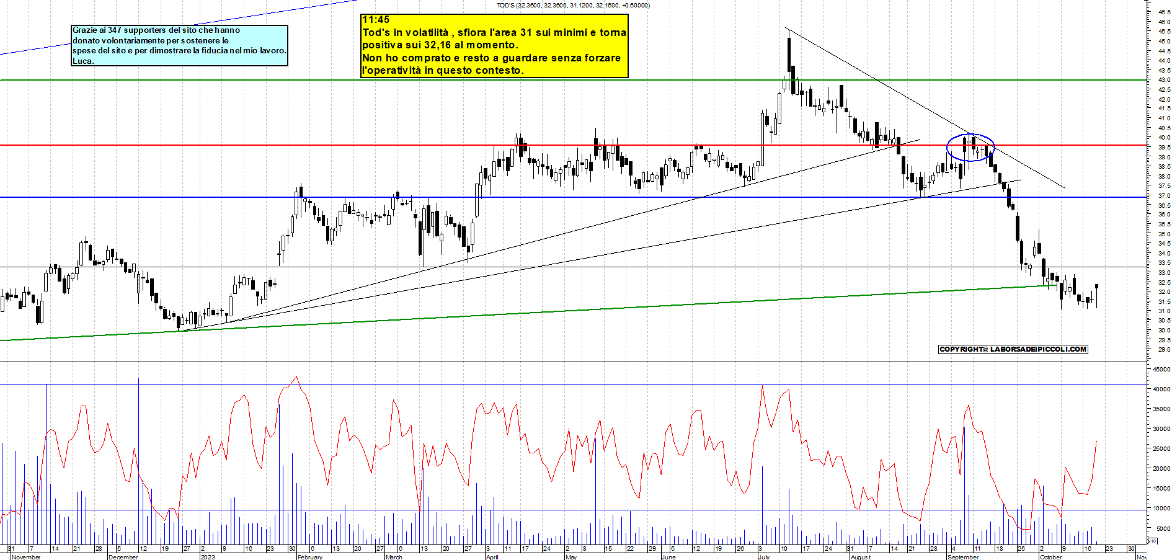Click the February label on the date axis

(310, 557)
